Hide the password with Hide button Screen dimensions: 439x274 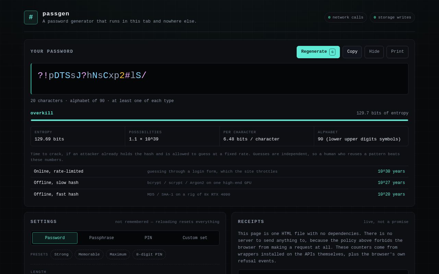374,52
